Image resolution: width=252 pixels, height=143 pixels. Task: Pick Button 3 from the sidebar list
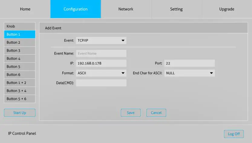[x=20, y=50]
